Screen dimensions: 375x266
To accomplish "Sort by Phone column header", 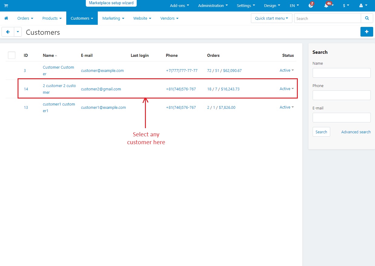I will tap(172, 55).
